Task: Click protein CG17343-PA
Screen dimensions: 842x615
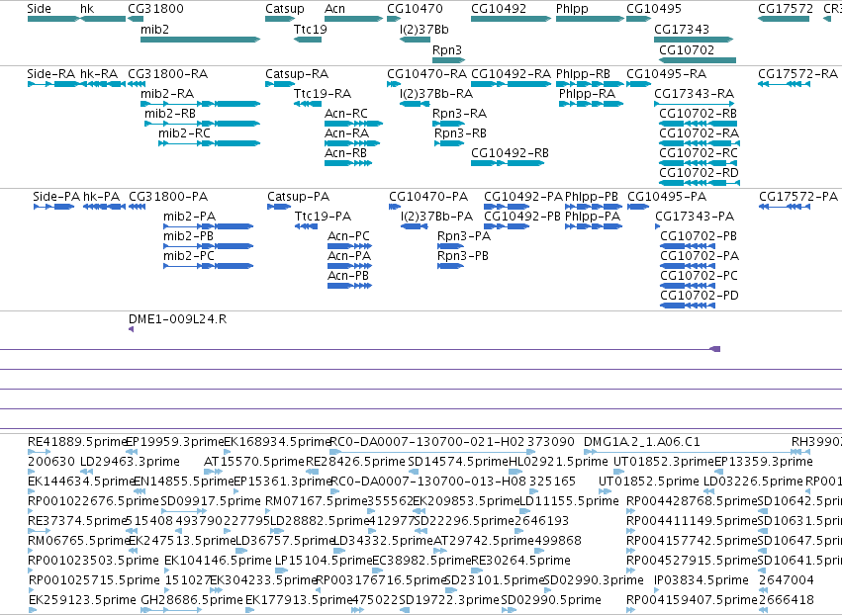Action: point(657,226)
